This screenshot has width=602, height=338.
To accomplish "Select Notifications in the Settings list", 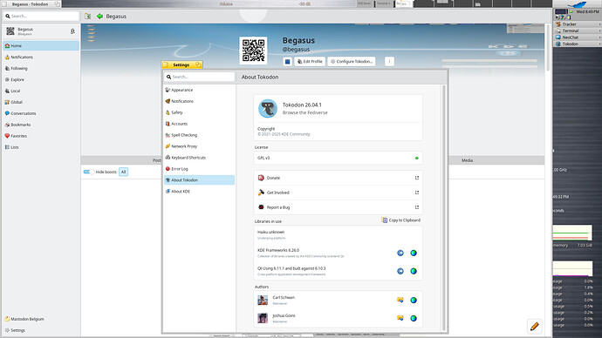I will pos(199,101).
